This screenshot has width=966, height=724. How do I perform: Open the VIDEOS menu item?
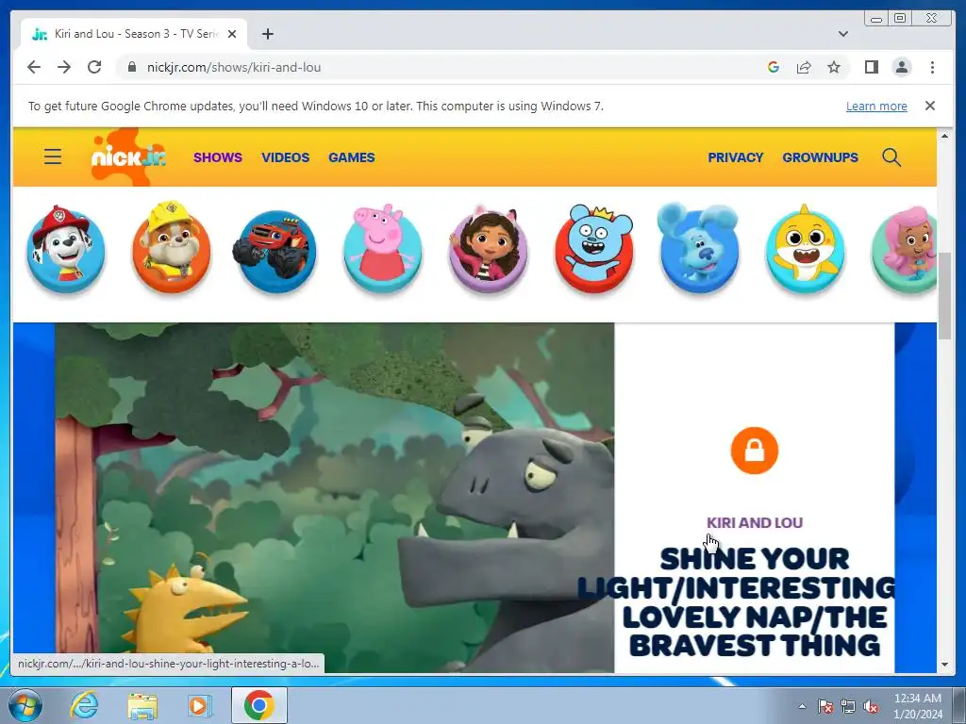(x=285, y=157)
